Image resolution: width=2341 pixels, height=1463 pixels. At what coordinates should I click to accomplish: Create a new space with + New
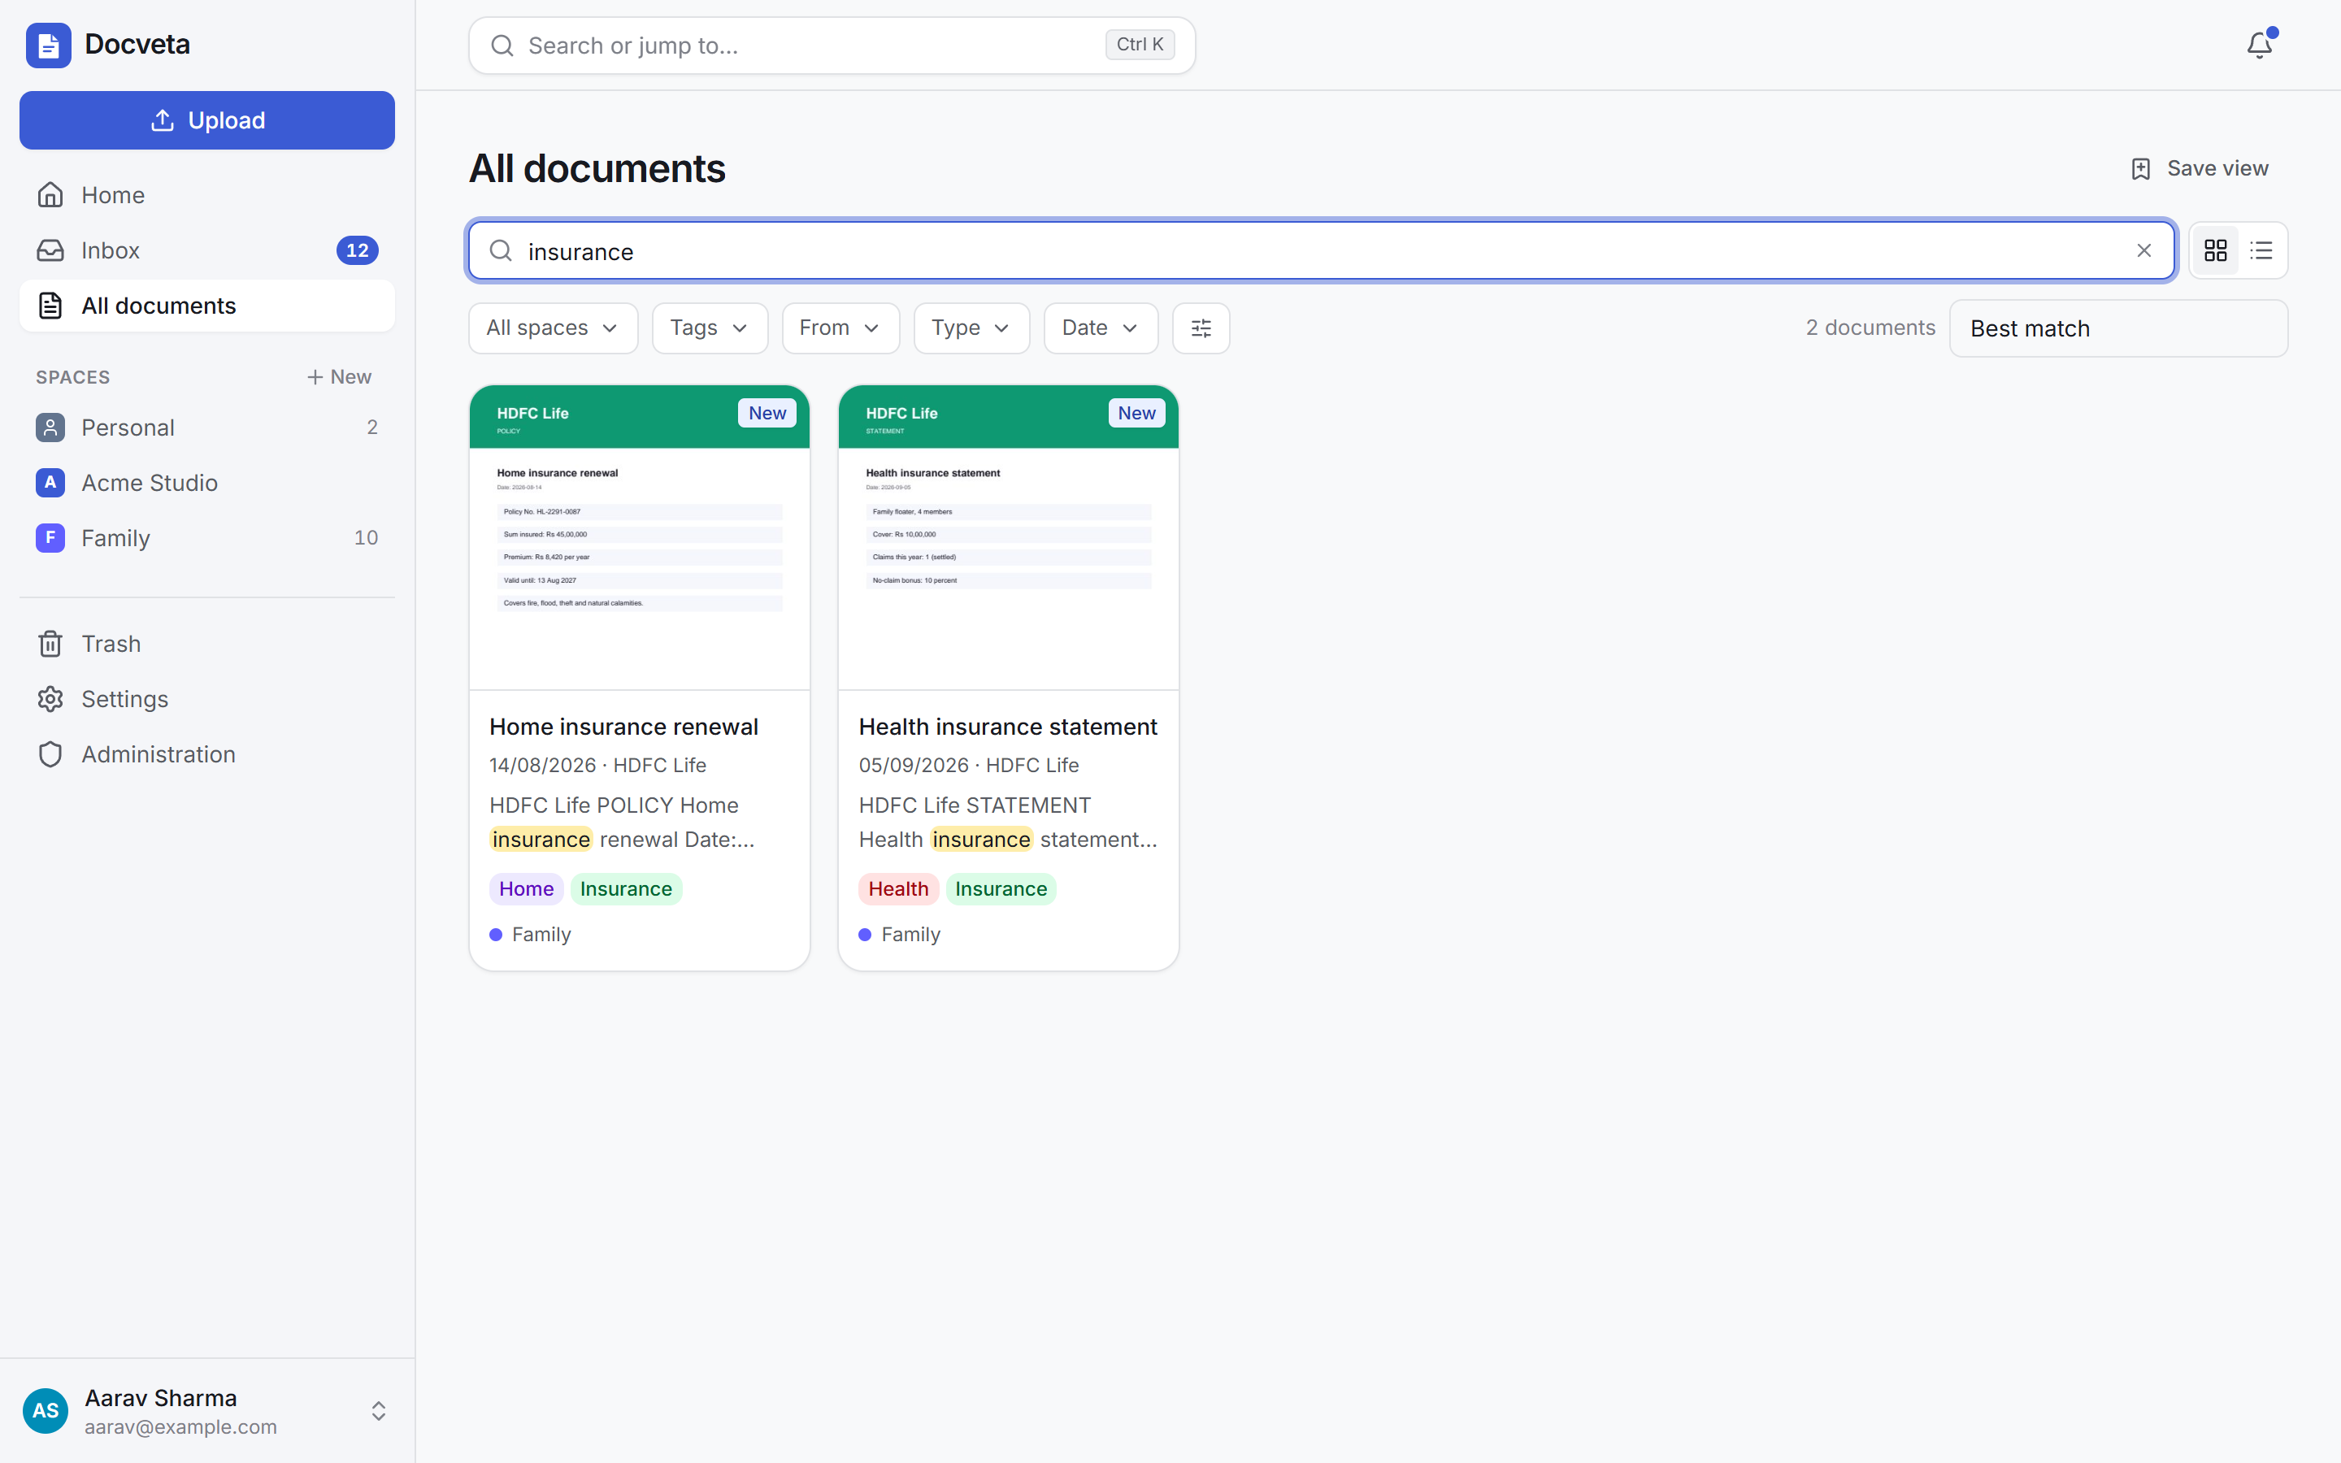(339, 376)
